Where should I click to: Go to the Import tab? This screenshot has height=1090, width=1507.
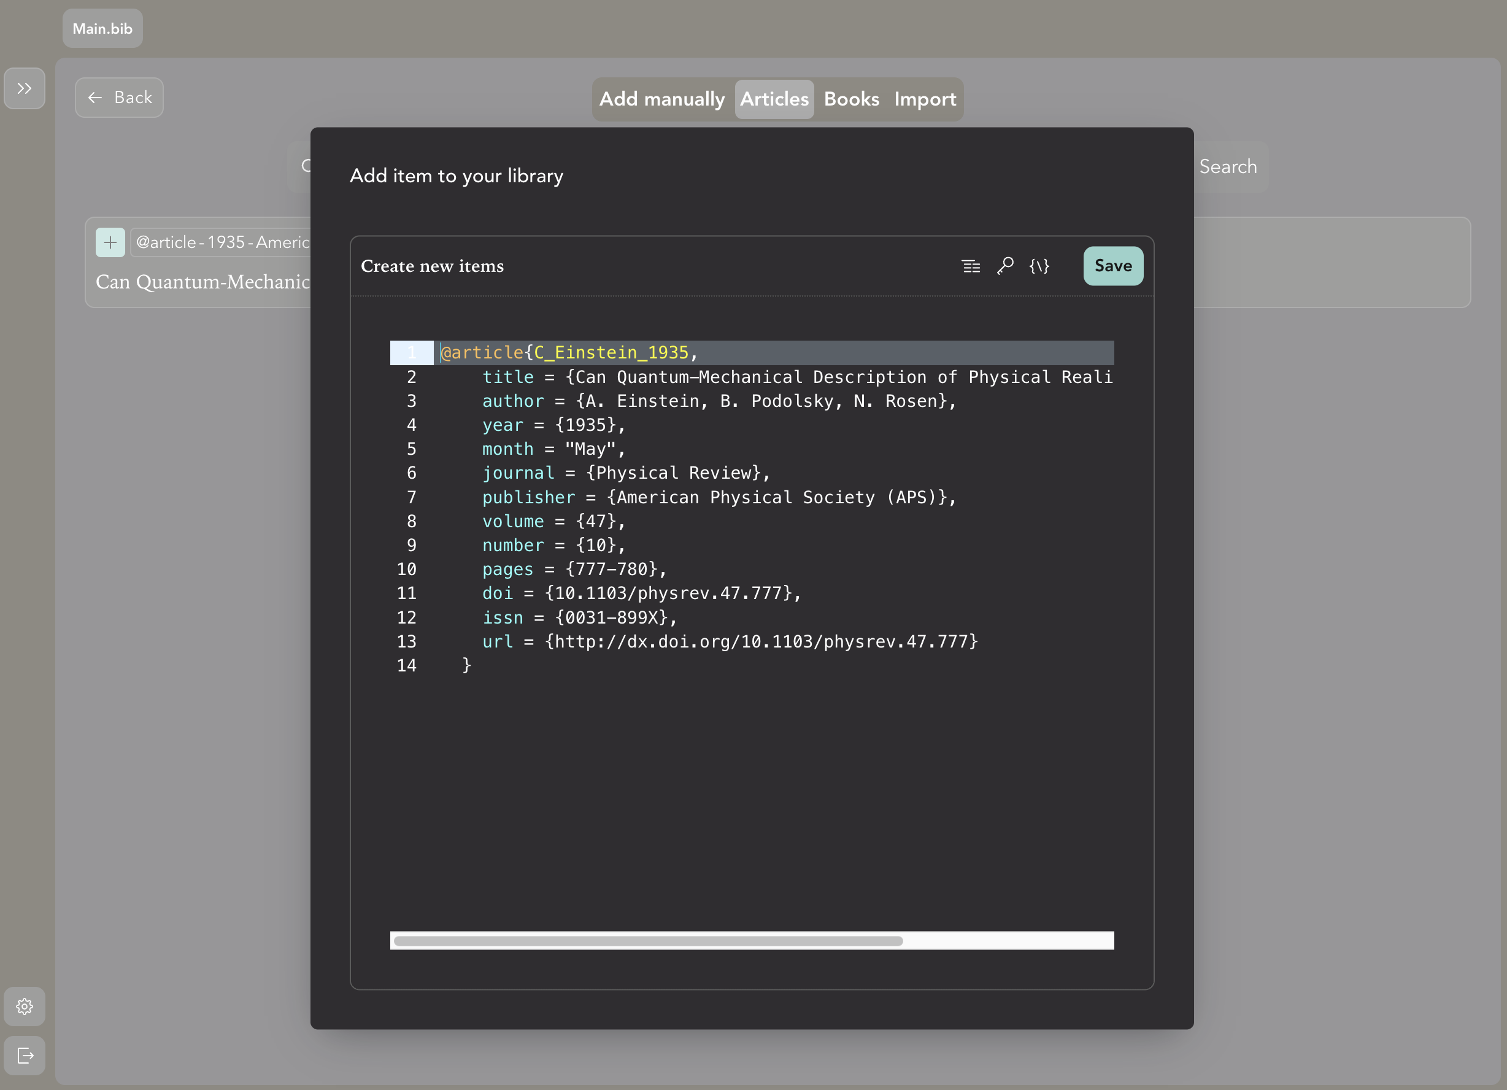(925, 99)
